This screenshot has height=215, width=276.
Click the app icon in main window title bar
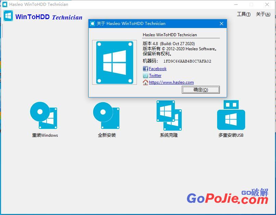click(5, 4)
